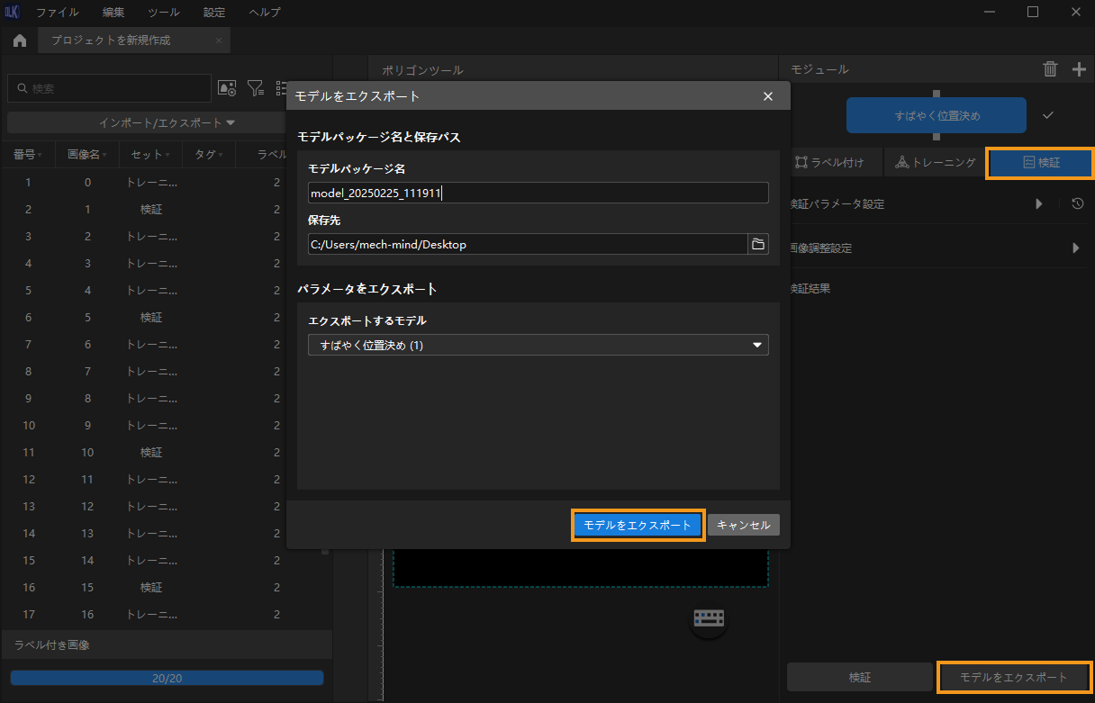The width and height of the screenshot is (1095, 703).
Task: Click the キャンセル button
Action: [x=742, y=525]
